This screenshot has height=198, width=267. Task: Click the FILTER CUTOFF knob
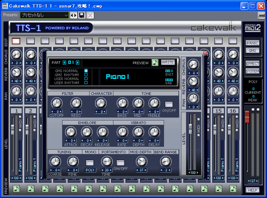[57, 103]
